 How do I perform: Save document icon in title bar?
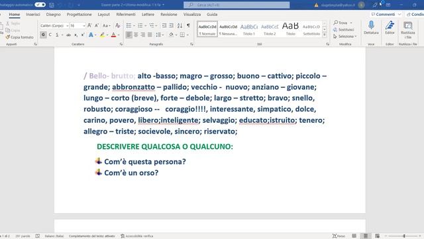click(52, 5)
